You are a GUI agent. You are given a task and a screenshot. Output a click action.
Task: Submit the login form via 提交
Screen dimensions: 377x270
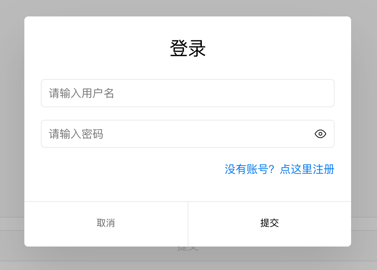tap(269, 224)
